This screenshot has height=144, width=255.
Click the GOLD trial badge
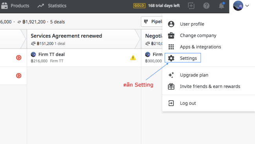tap(139, 6)
